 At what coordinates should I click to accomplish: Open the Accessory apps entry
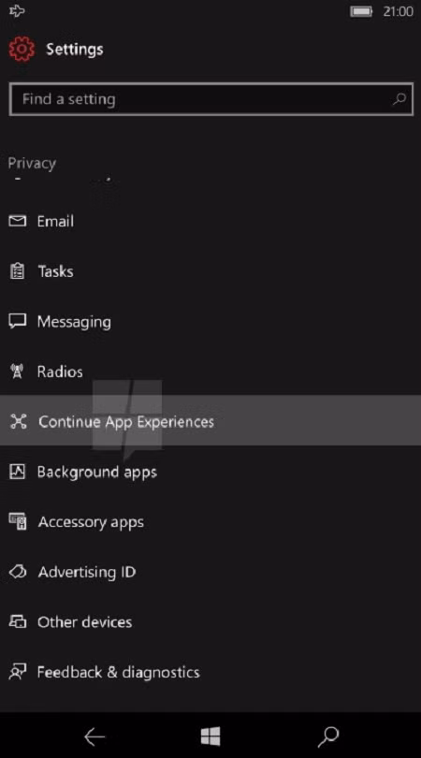210,522
